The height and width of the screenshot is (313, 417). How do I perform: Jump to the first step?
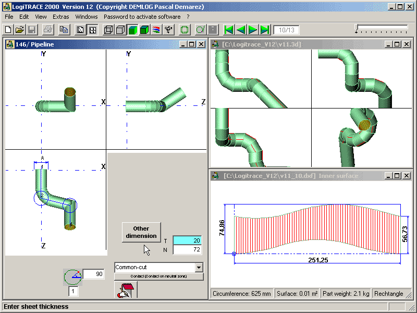coord(229,30)
